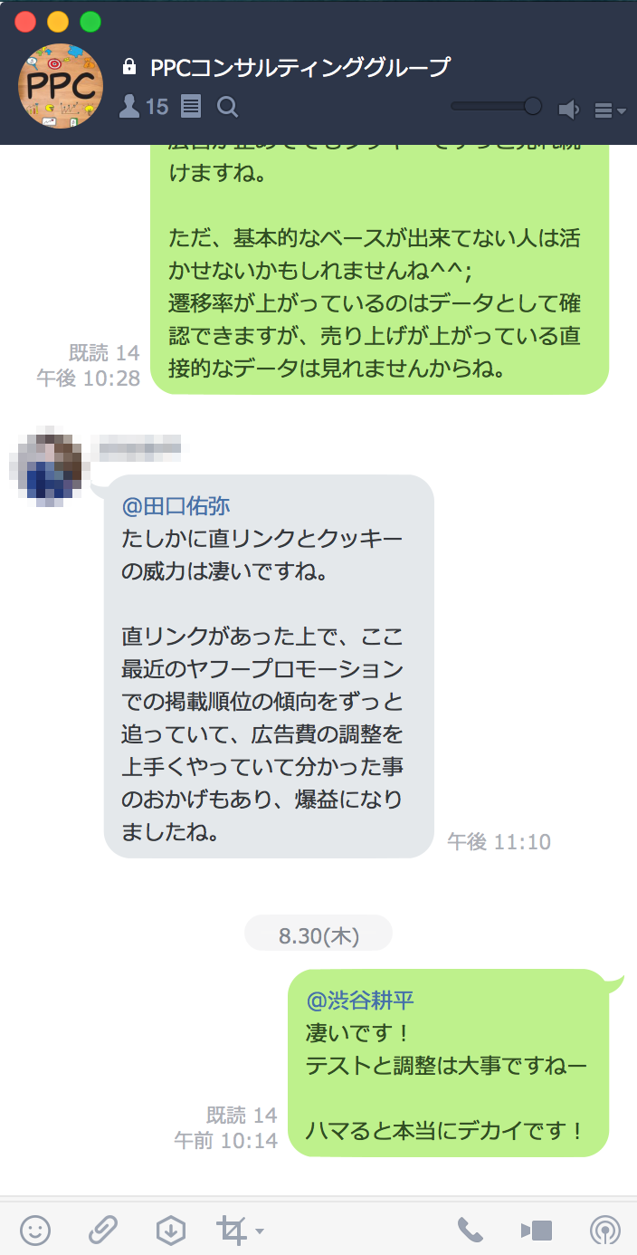Click the @渋谷耕平 mention link
The height and width of the screenshot is (1255, 637).
[x=360, y=1001]
